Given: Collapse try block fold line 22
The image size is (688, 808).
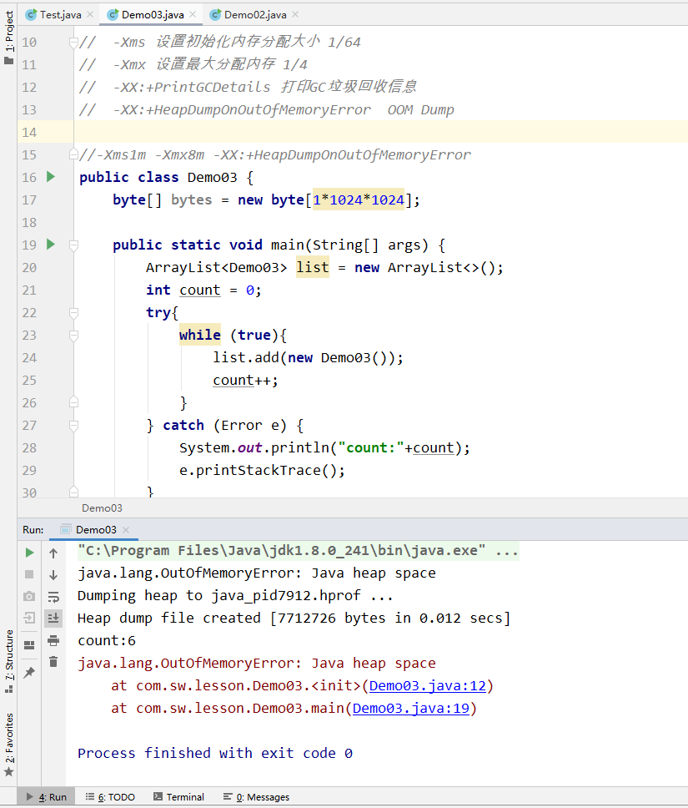Looking at the screenshot, I should pos(73,312).
